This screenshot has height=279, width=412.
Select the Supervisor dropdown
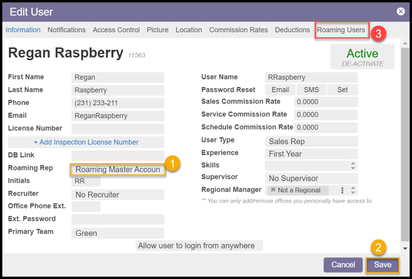[311, 178]
